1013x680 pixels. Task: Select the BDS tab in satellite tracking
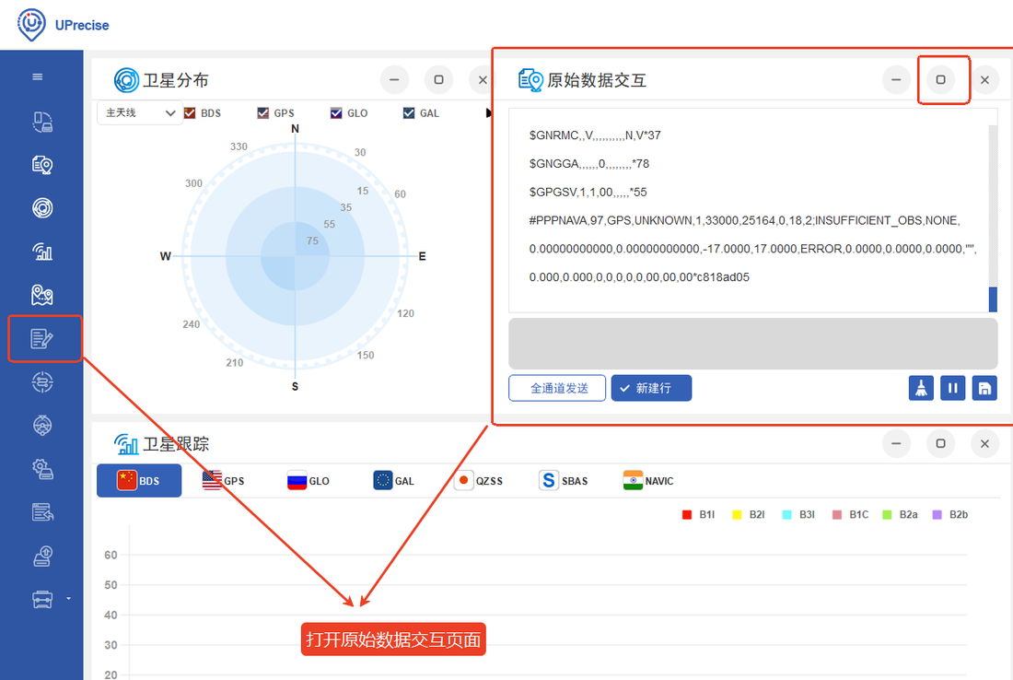point(139,481)
